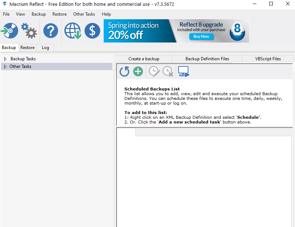The image size is (295, 227).
Task: Open the VBScript Files tab
Action: [268, 59]
